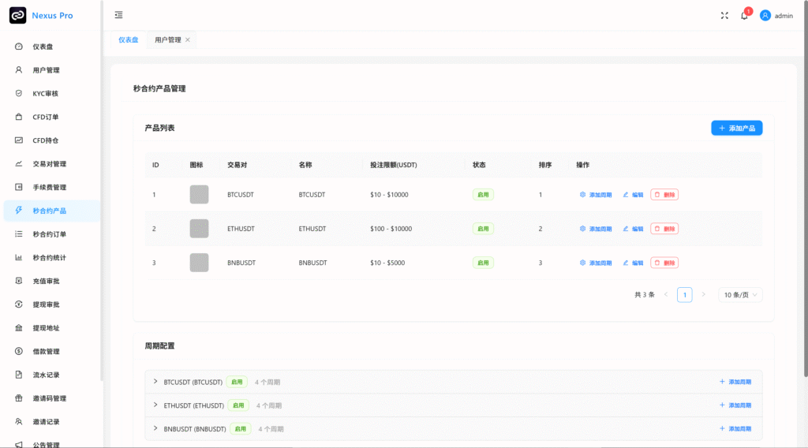This screenshot has width=808, height=448.
Task: Click the BTCUSDT icon thumbnail
Action: tap(199, 195)
